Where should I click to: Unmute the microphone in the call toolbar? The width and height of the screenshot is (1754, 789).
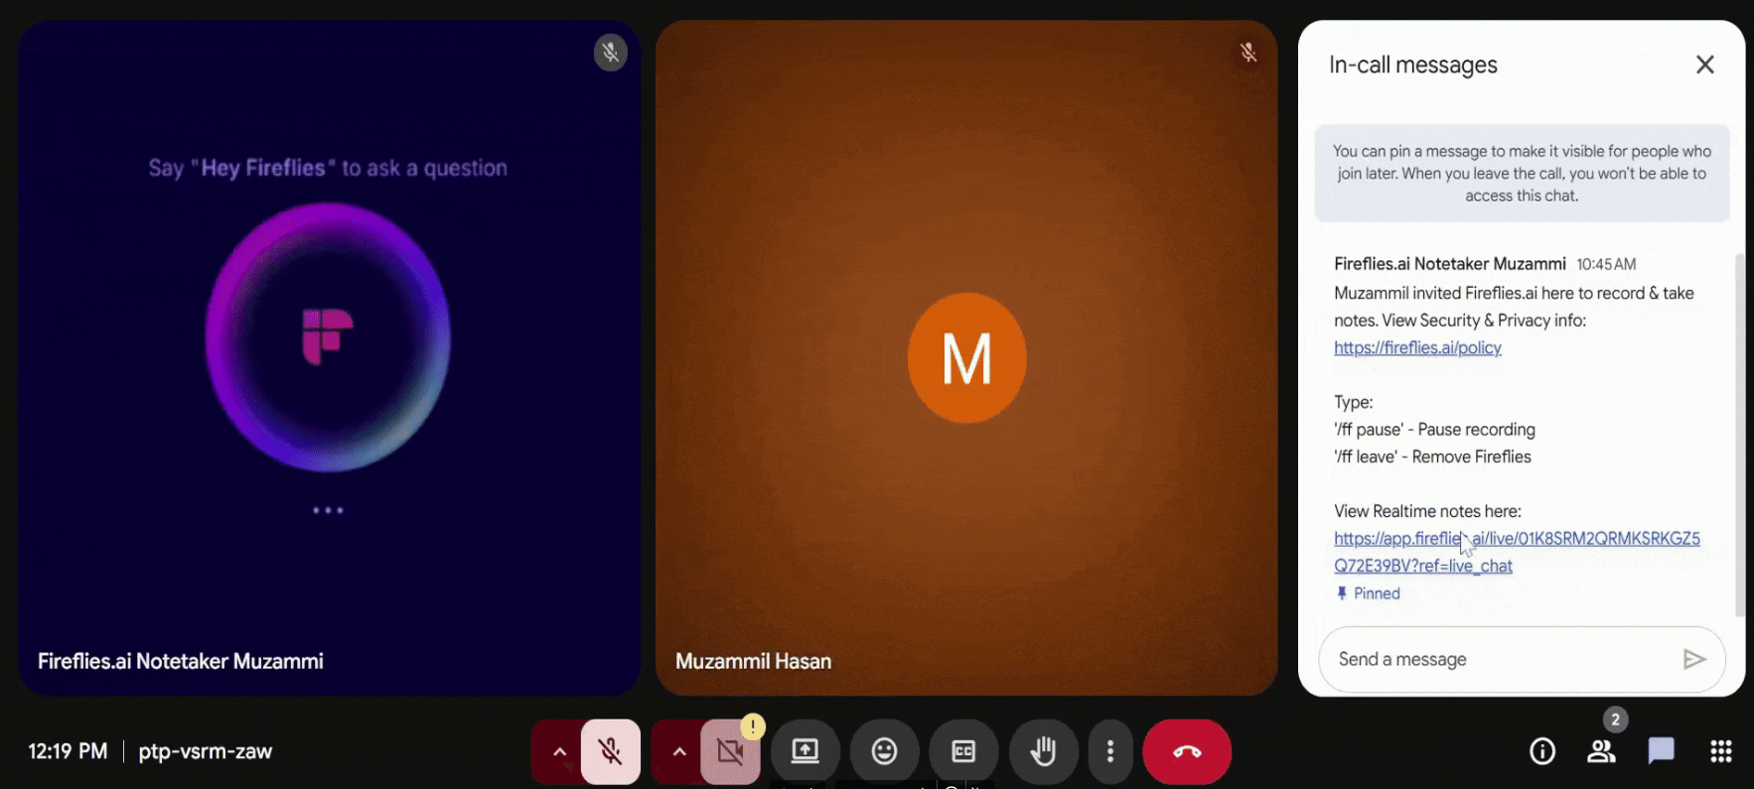[611, 751]
